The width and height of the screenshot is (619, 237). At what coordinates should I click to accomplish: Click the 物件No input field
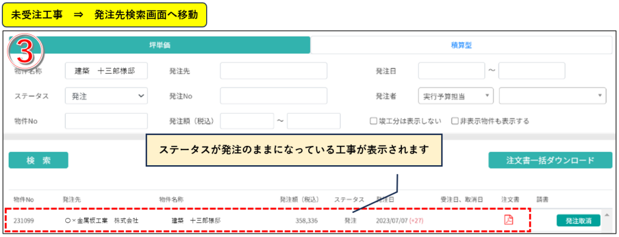click(x=106, y=121)
